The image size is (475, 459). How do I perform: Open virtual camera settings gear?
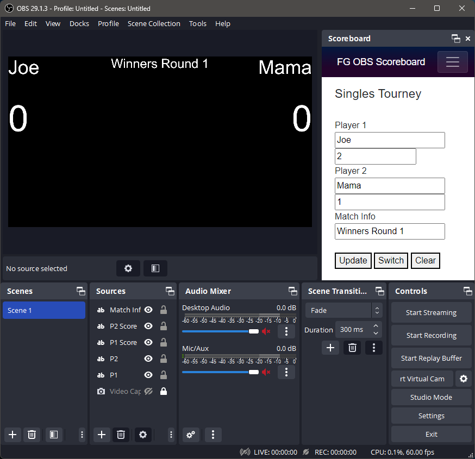click(x=464, y=379)
